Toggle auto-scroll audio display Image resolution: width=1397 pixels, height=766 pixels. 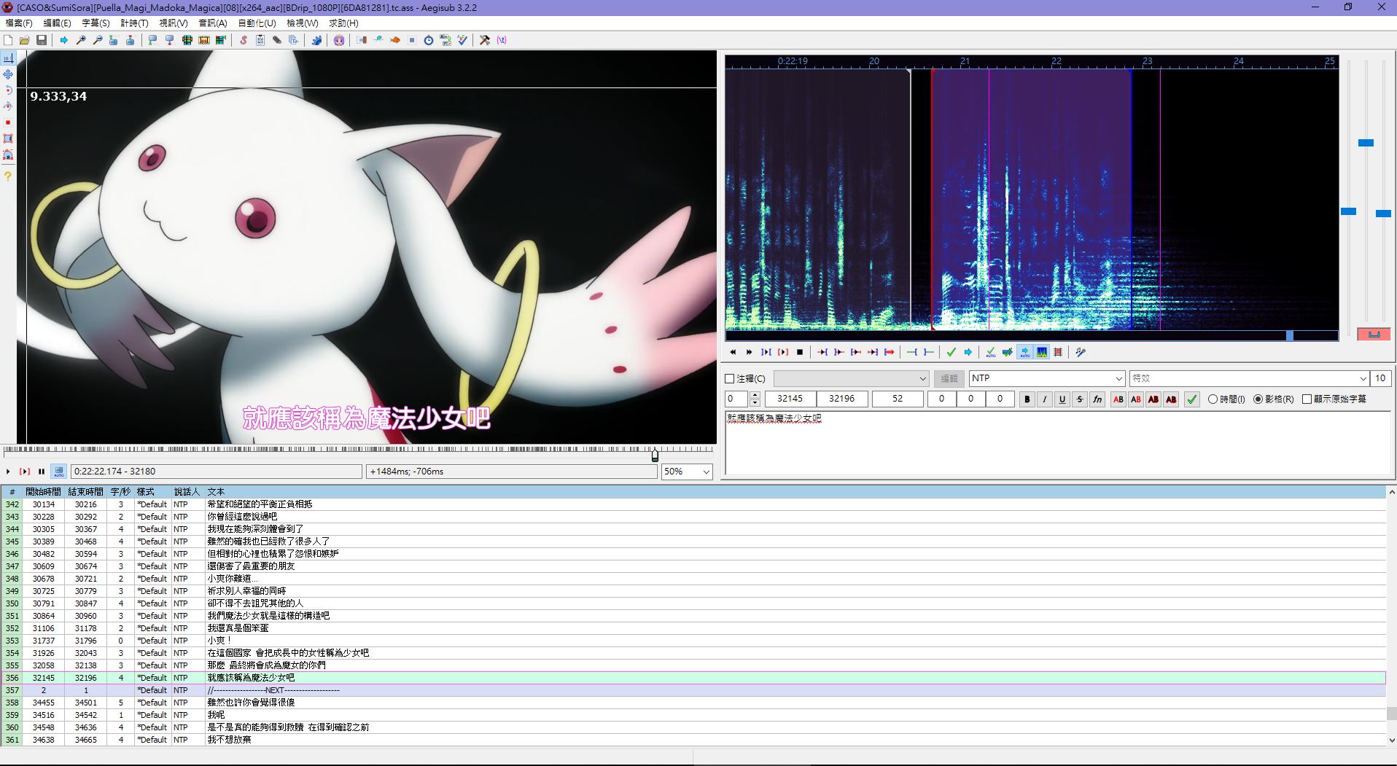1025,352
